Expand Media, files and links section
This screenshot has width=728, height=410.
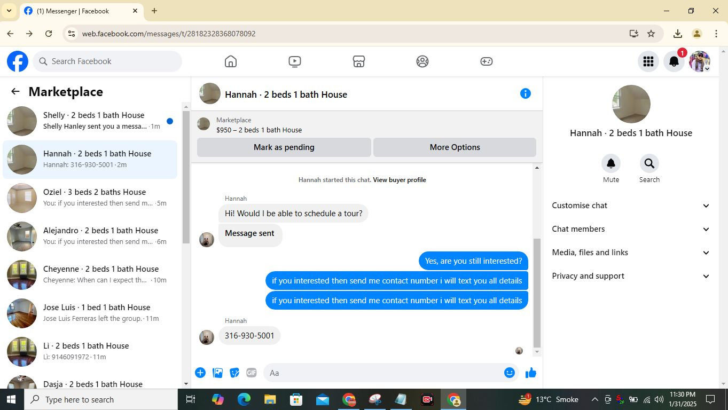(631, 253)
